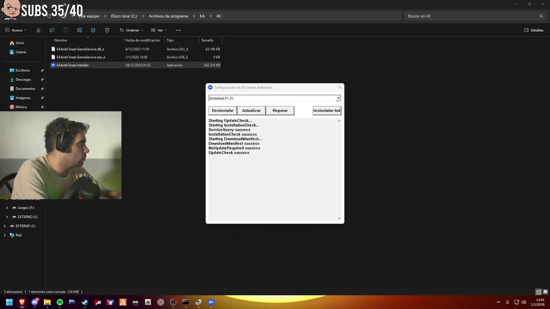Open Imágenes in navigation pane
550x309 pixels.
tap(23, 98)
